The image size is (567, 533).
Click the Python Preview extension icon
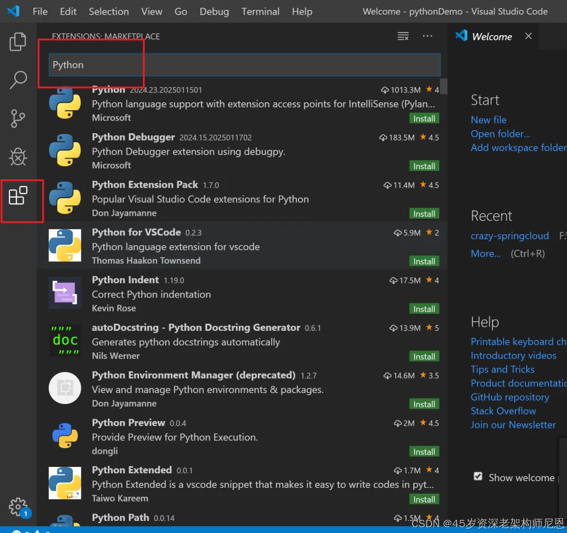(x=65, y=435)
